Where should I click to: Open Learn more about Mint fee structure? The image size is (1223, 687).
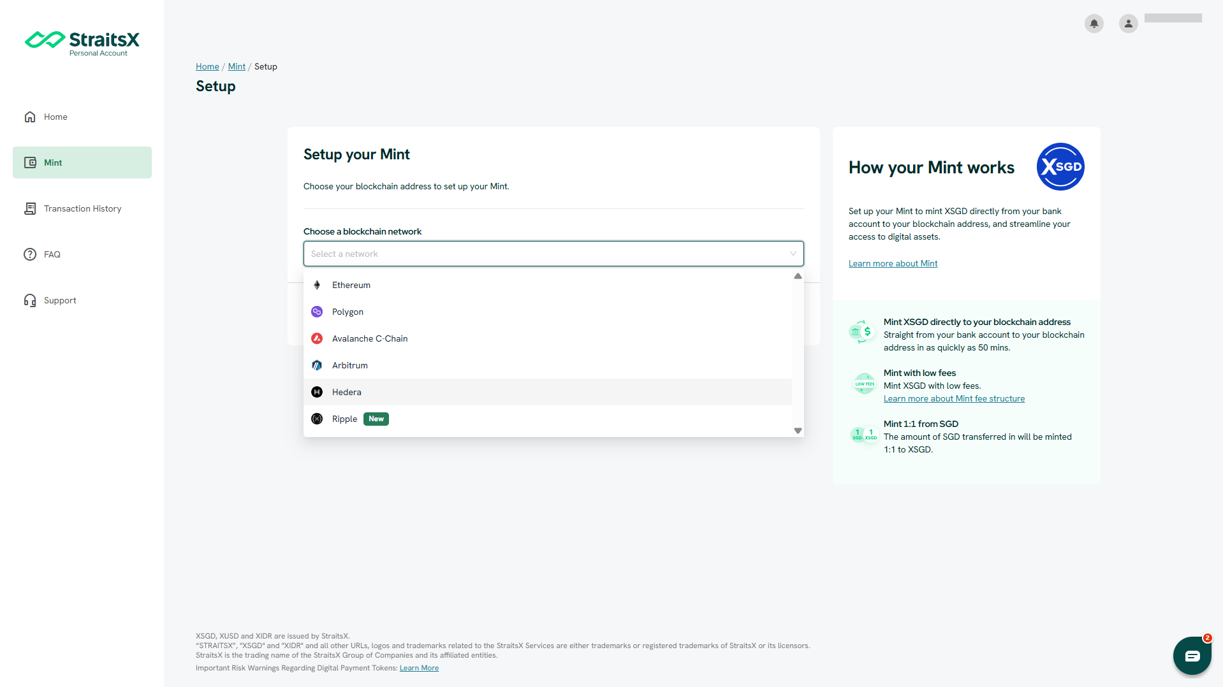point(954,398)
